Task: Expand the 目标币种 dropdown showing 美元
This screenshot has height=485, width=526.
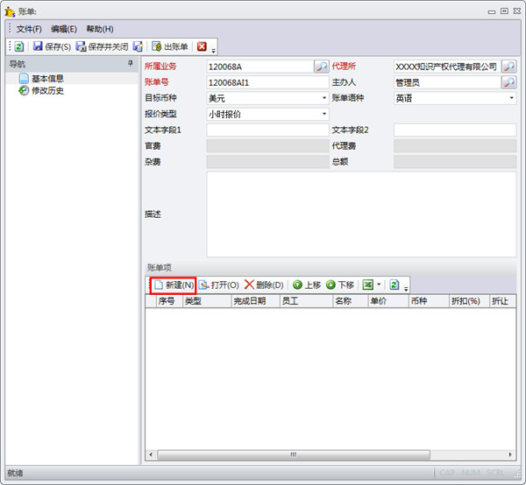Action: [x=324, y=98]
